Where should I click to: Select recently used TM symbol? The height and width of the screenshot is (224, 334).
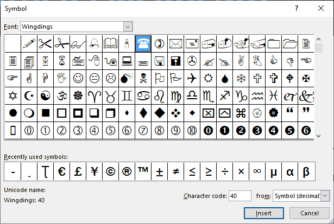[143, 171]
